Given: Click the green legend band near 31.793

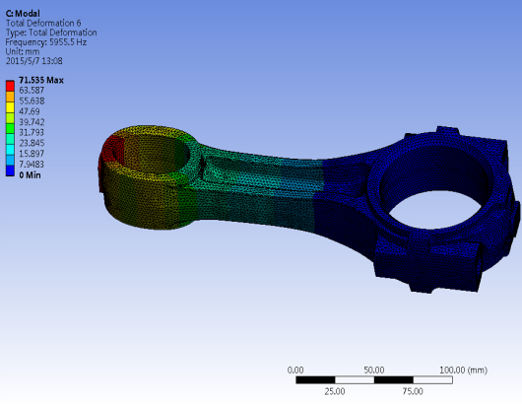Looking at the screenshot, I should 10,128.
